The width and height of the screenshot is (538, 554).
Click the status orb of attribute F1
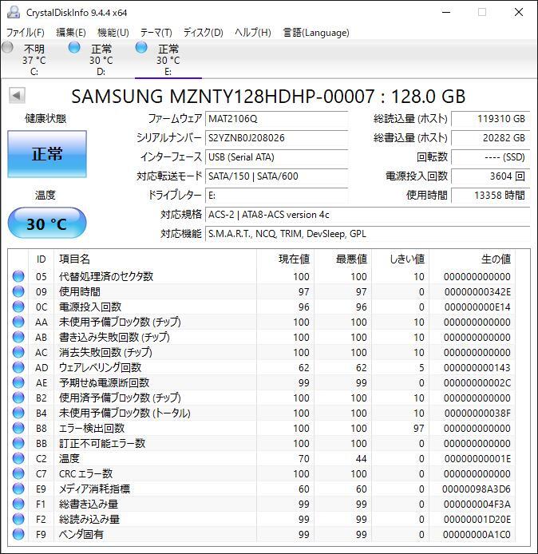[x=18, y=504]
